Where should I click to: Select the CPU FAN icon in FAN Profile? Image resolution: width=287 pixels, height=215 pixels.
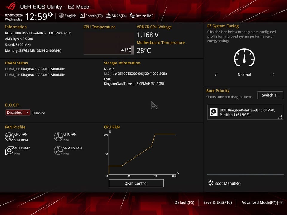point(9,137)
